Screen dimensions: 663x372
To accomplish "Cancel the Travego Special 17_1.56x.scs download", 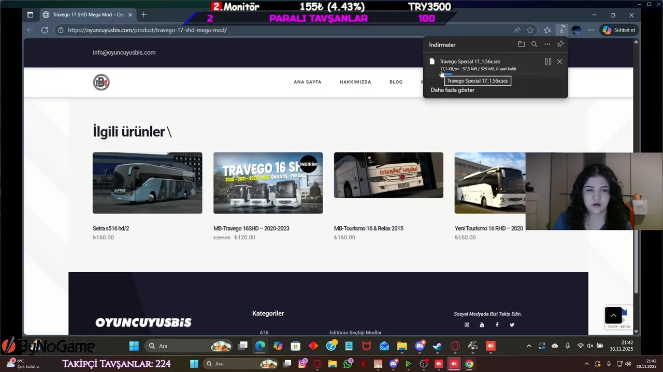I will 559,61.
